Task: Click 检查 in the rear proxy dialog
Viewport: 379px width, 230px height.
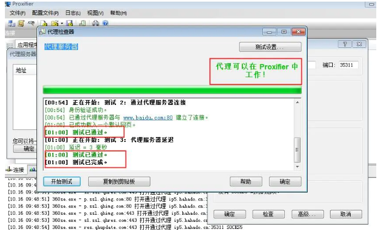Action: (268, 214)
